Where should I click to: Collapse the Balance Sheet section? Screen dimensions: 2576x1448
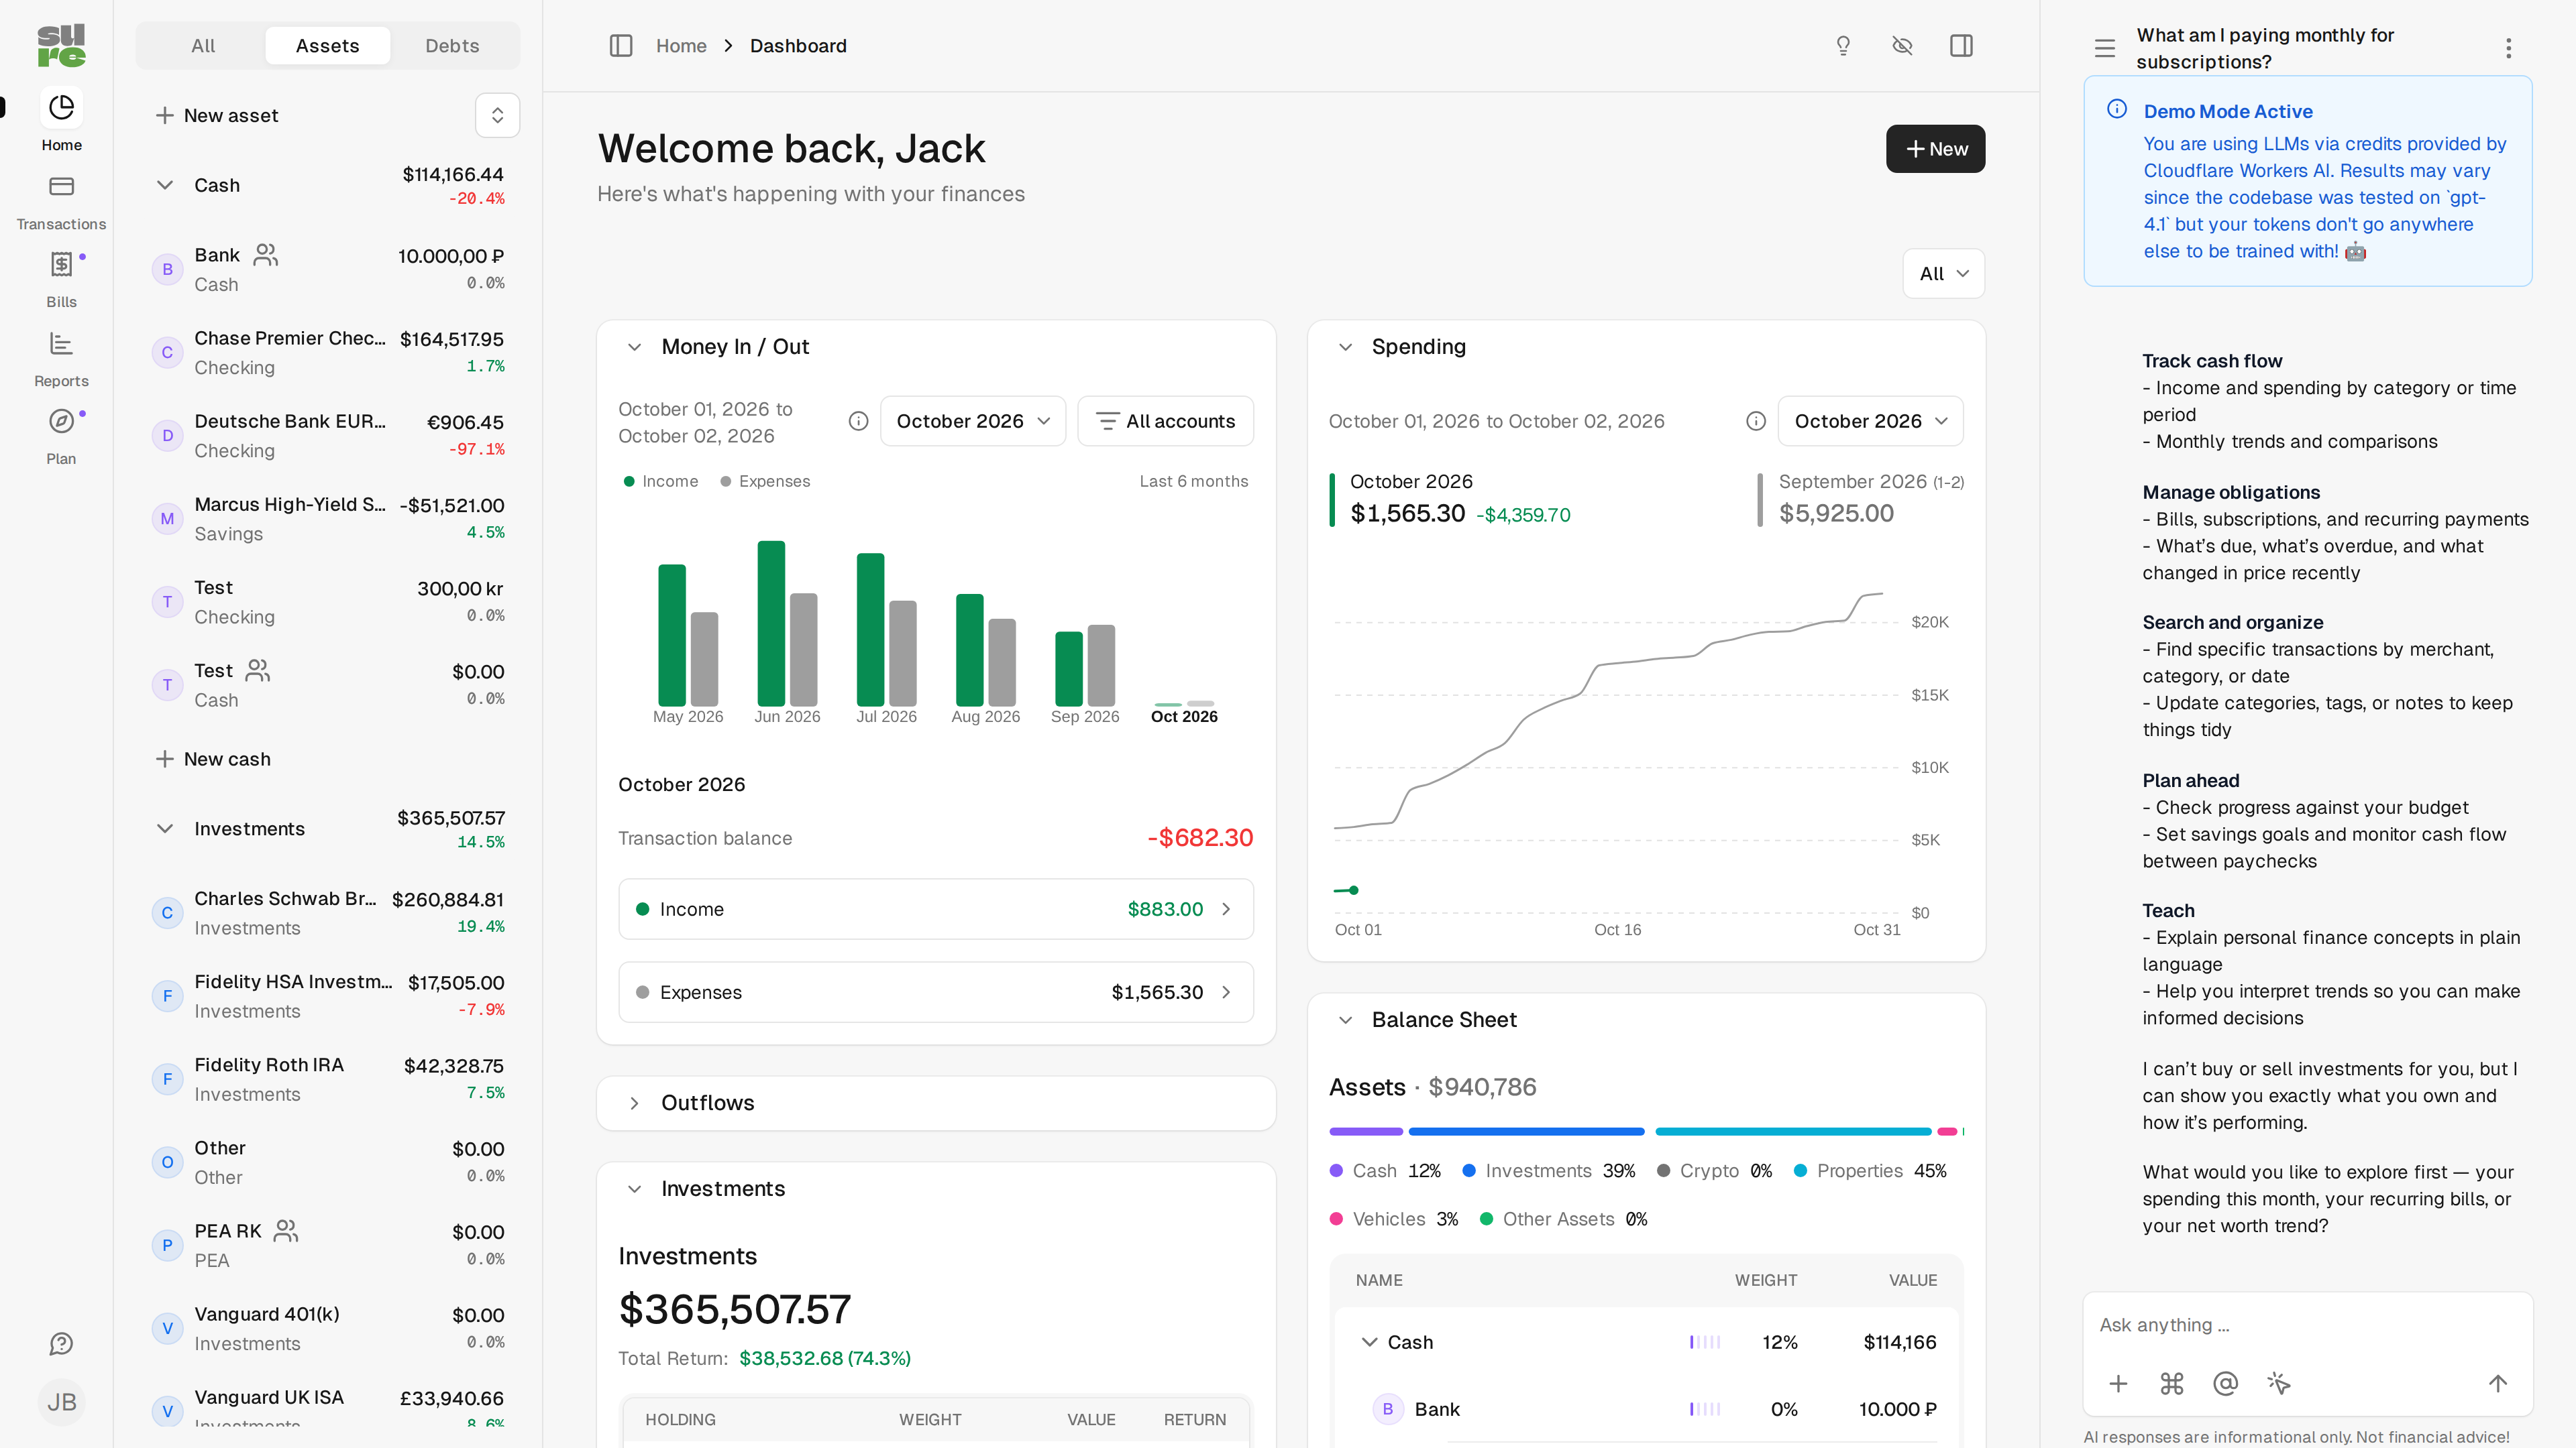[1345, 1019]
